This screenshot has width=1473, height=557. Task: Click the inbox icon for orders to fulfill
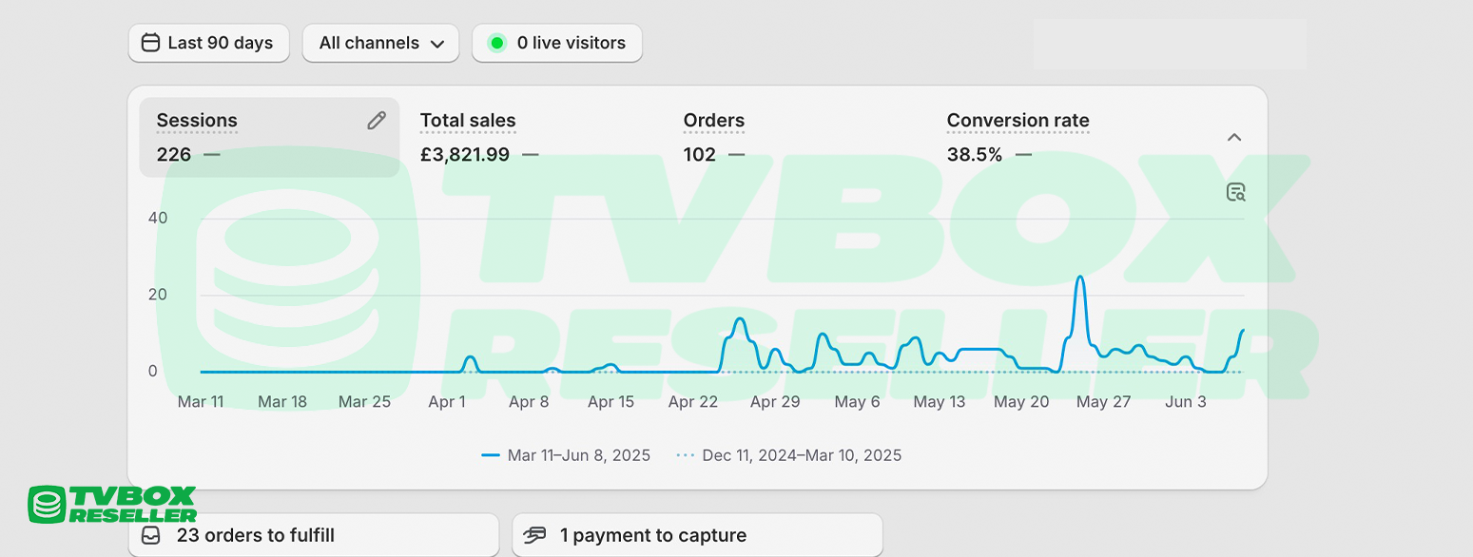pyautogui.click(x=151, y=536)
